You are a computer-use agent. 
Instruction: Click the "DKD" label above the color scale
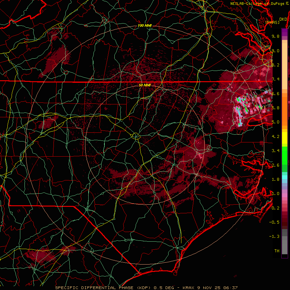pyautogui.click(x=283, y=19)
